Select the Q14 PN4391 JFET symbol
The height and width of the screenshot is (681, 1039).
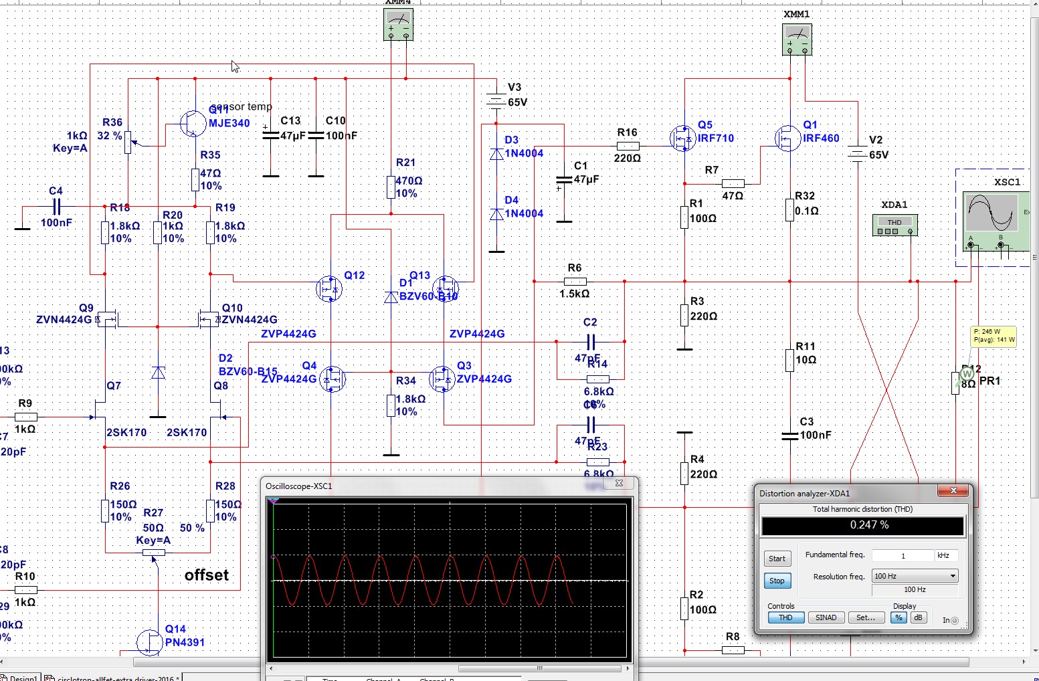[150, 642]
